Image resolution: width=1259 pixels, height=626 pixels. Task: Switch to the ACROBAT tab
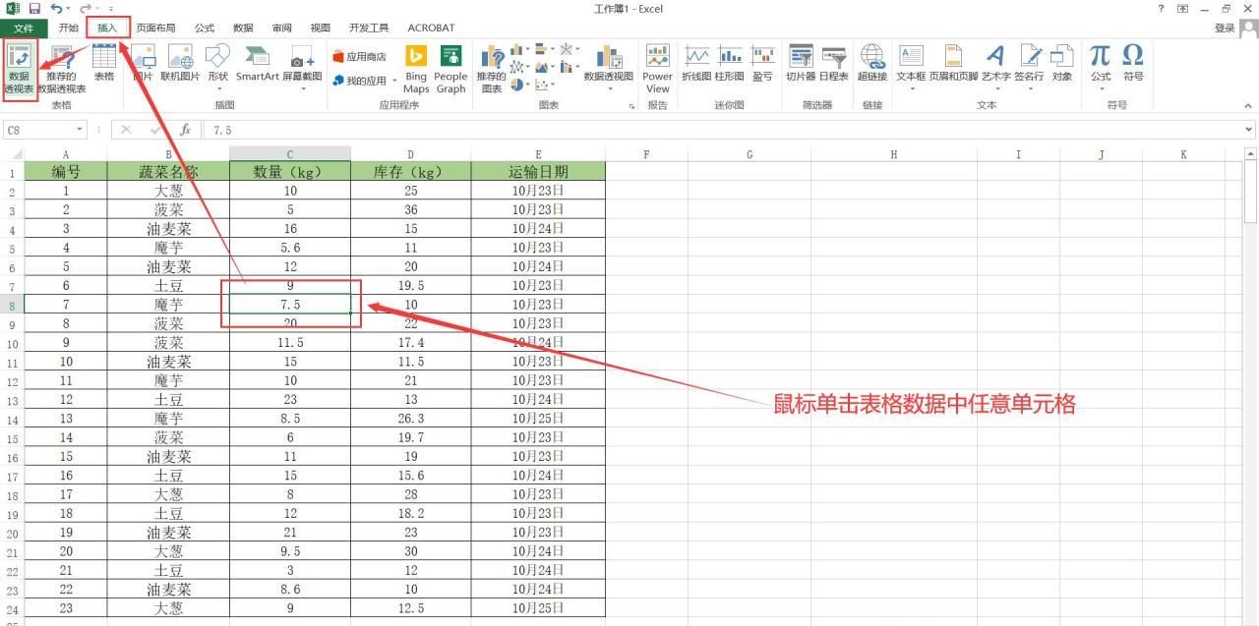click(x=431, y=28)
